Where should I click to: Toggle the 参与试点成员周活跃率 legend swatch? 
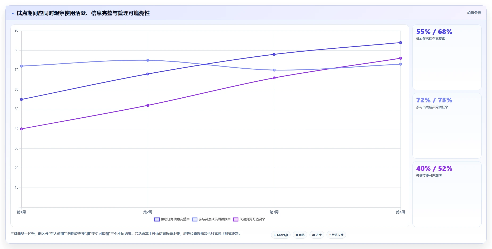195,219
